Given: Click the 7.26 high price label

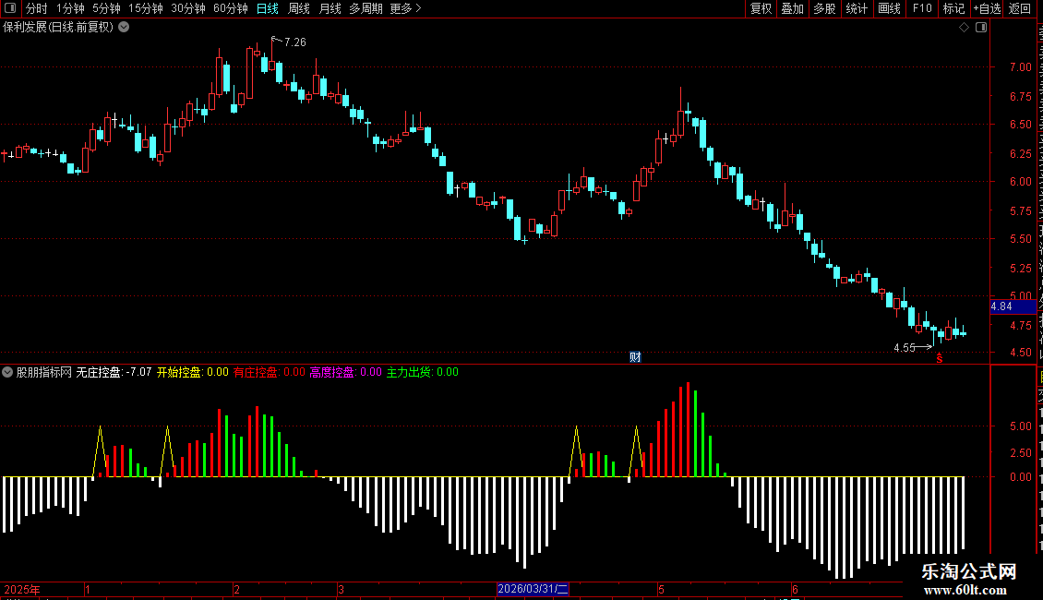Looking at the screenshot, I should 294,42.
